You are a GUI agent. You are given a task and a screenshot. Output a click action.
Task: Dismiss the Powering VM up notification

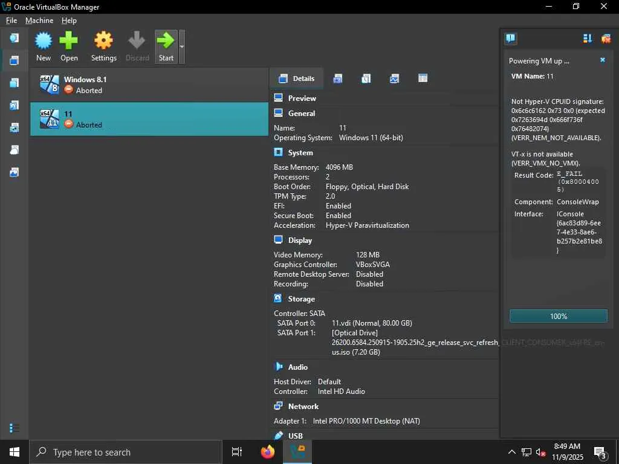pyautogui.click(x=603, y=60)
